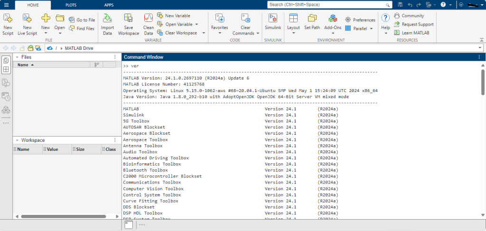Click the Files sidebar icon
The height and width of the screenshot is (231, 486).
6,61
